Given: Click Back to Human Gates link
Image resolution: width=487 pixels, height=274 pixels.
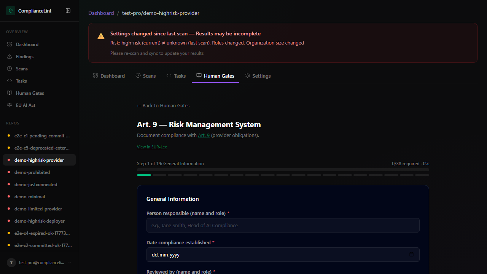Looking at the screenshot, I should (x=163, y=105).
